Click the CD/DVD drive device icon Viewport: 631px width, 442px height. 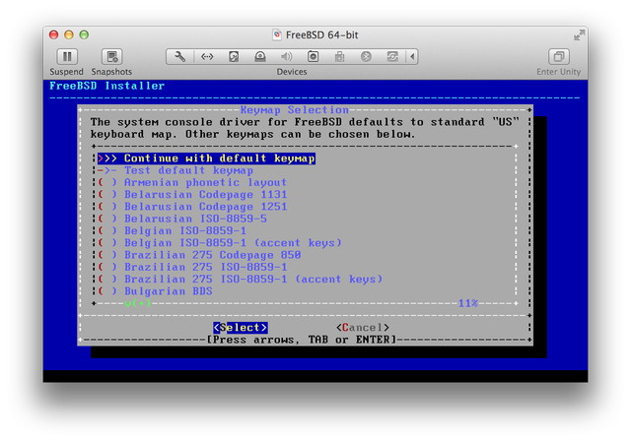point(260,57)
